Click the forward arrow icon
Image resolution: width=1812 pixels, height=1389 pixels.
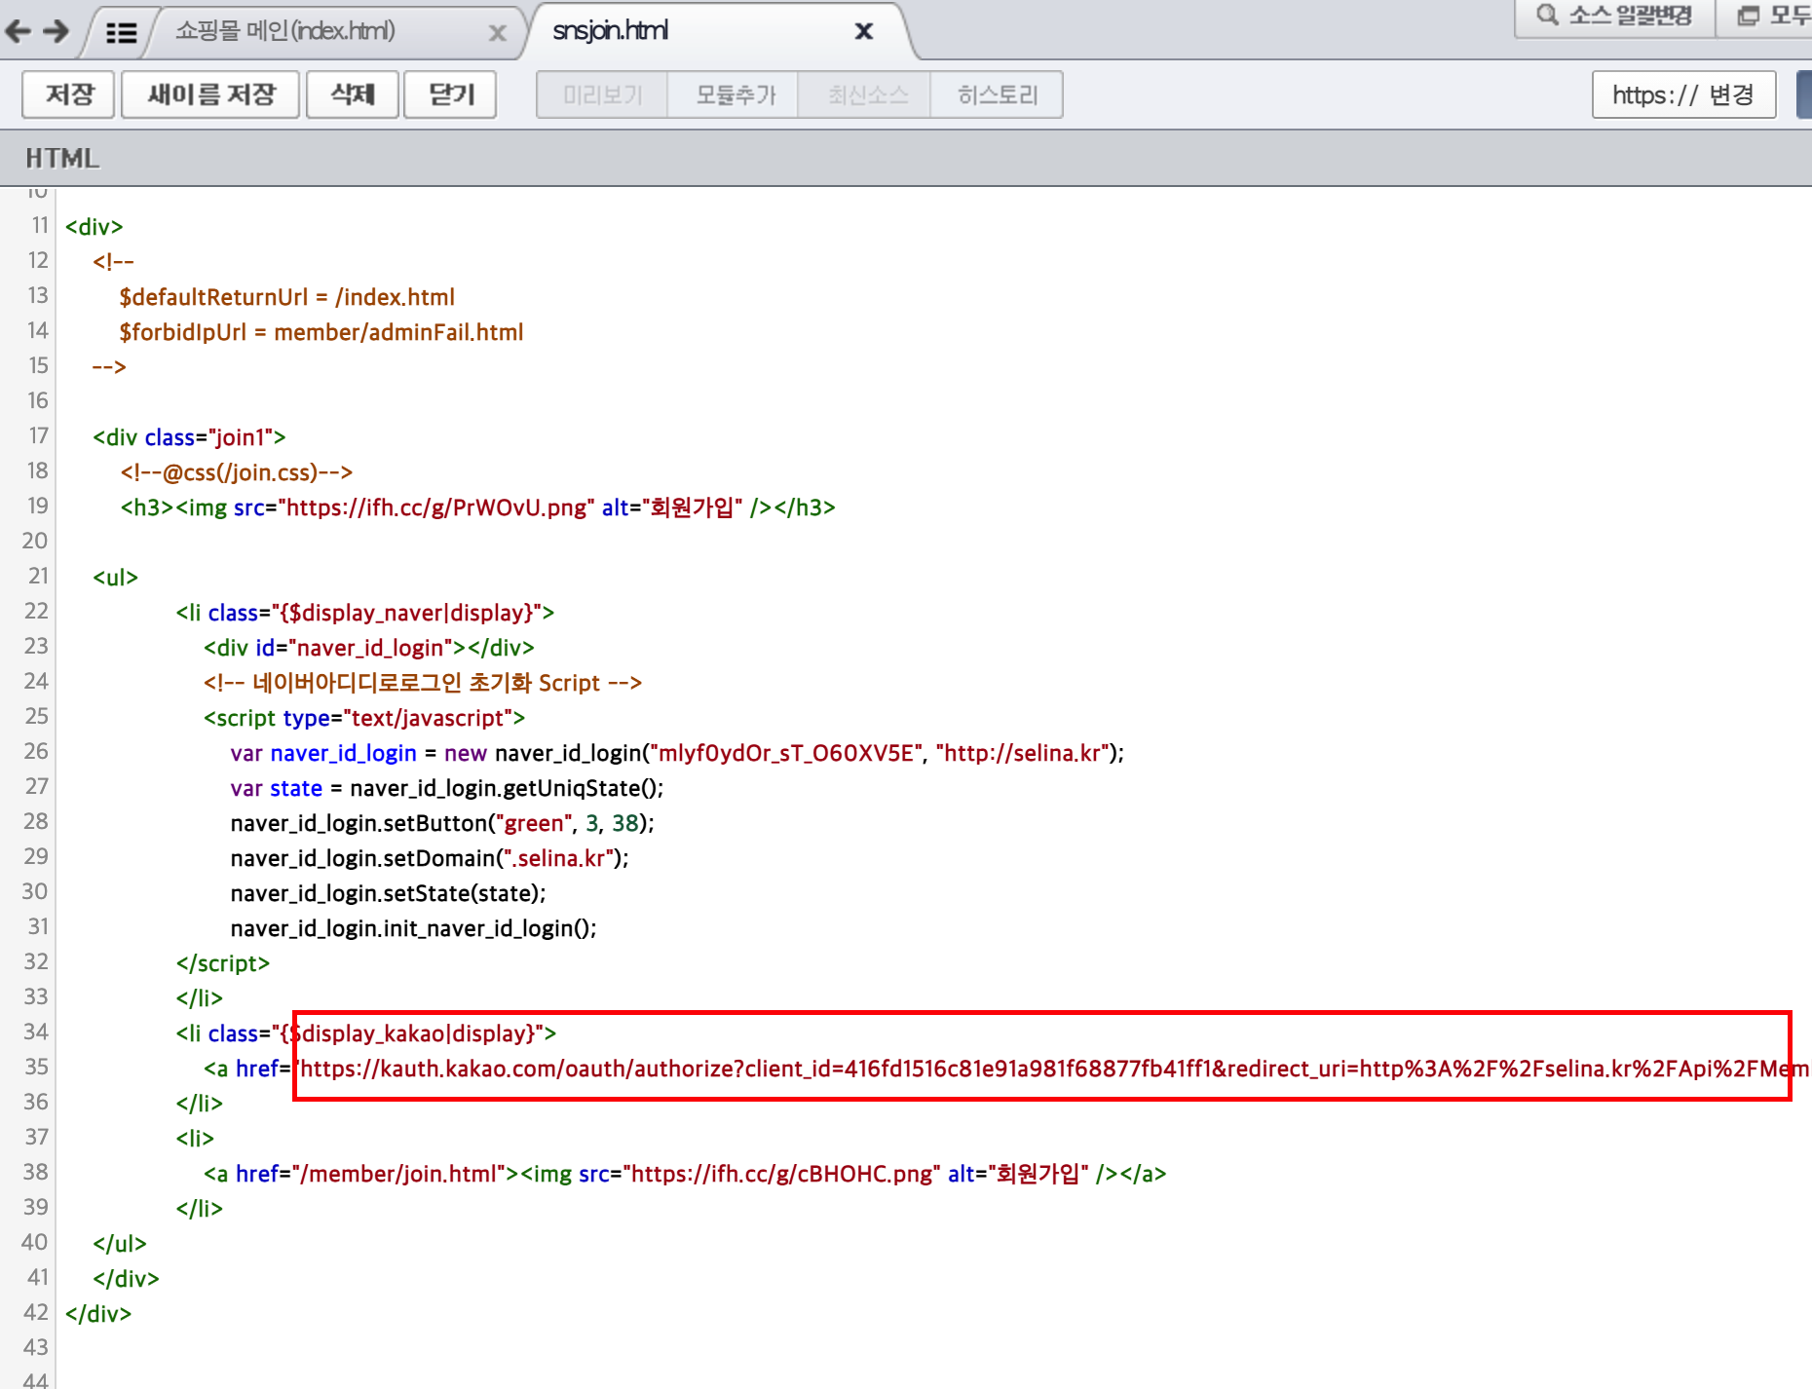click(x=57, y=31)
